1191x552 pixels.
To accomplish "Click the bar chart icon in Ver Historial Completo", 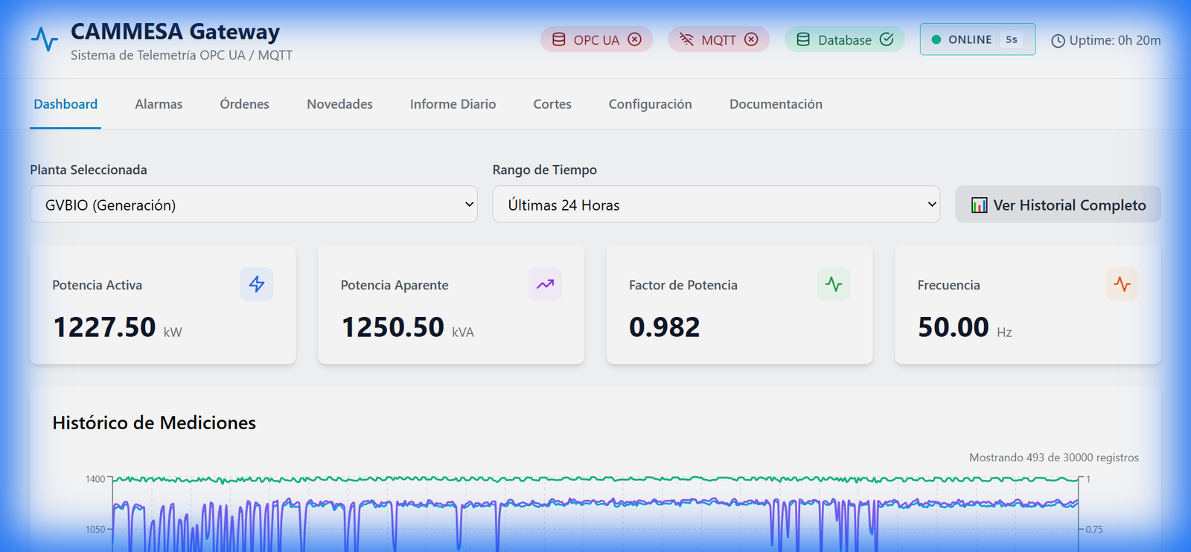I will (979, 205).
